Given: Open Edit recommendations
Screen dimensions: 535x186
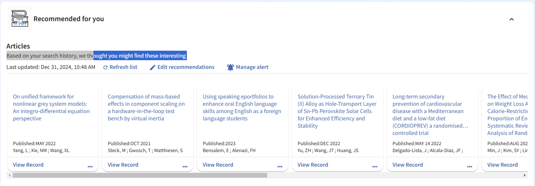Looking at the screenshot, I should point(182,67).
